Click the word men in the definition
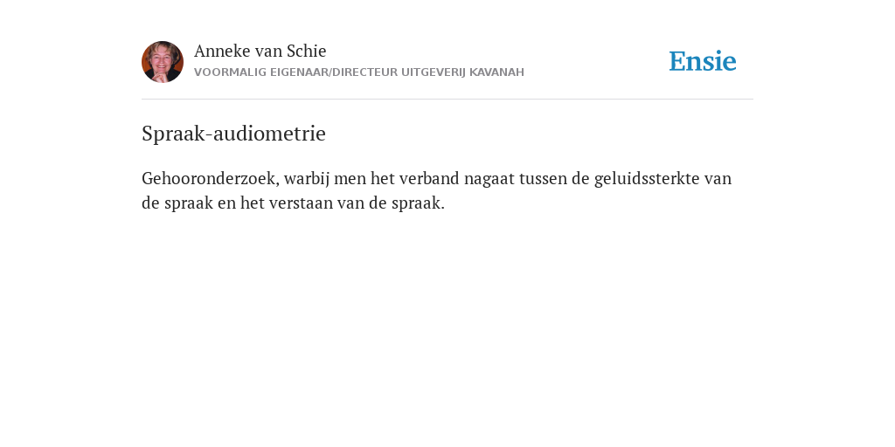The width and height of the screenshot is (895, 447). point(350,180)
